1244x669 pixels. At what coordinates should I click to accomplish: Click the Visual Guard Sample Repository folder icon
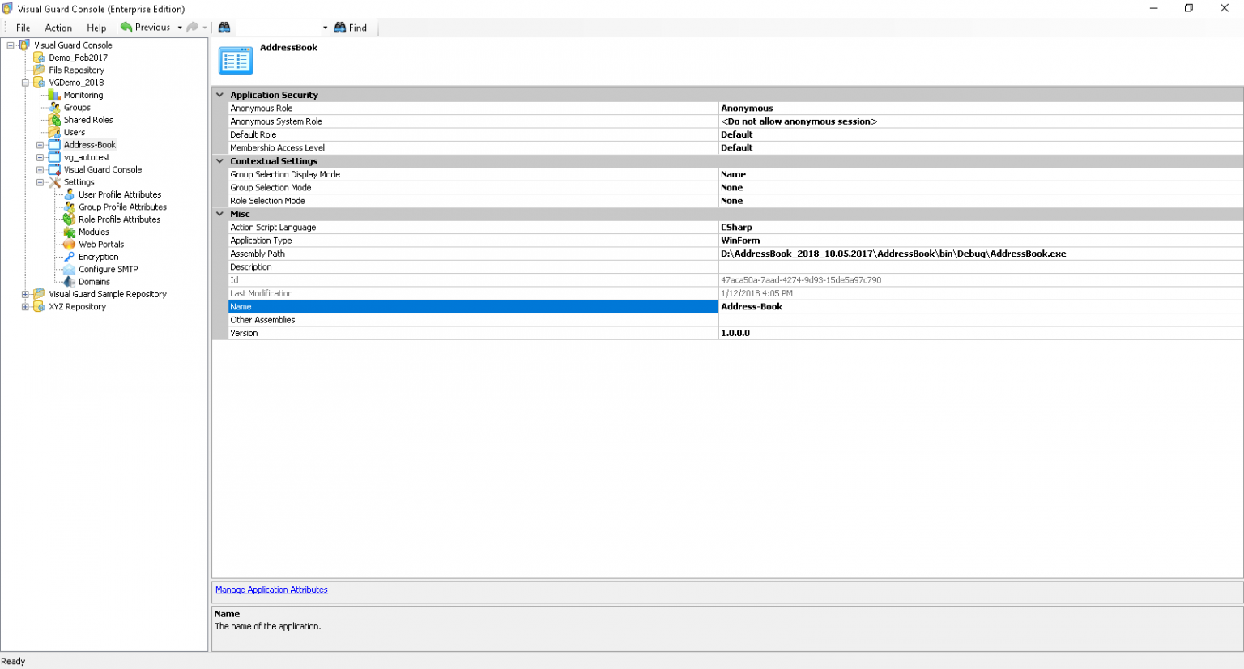tap(39, 294)
